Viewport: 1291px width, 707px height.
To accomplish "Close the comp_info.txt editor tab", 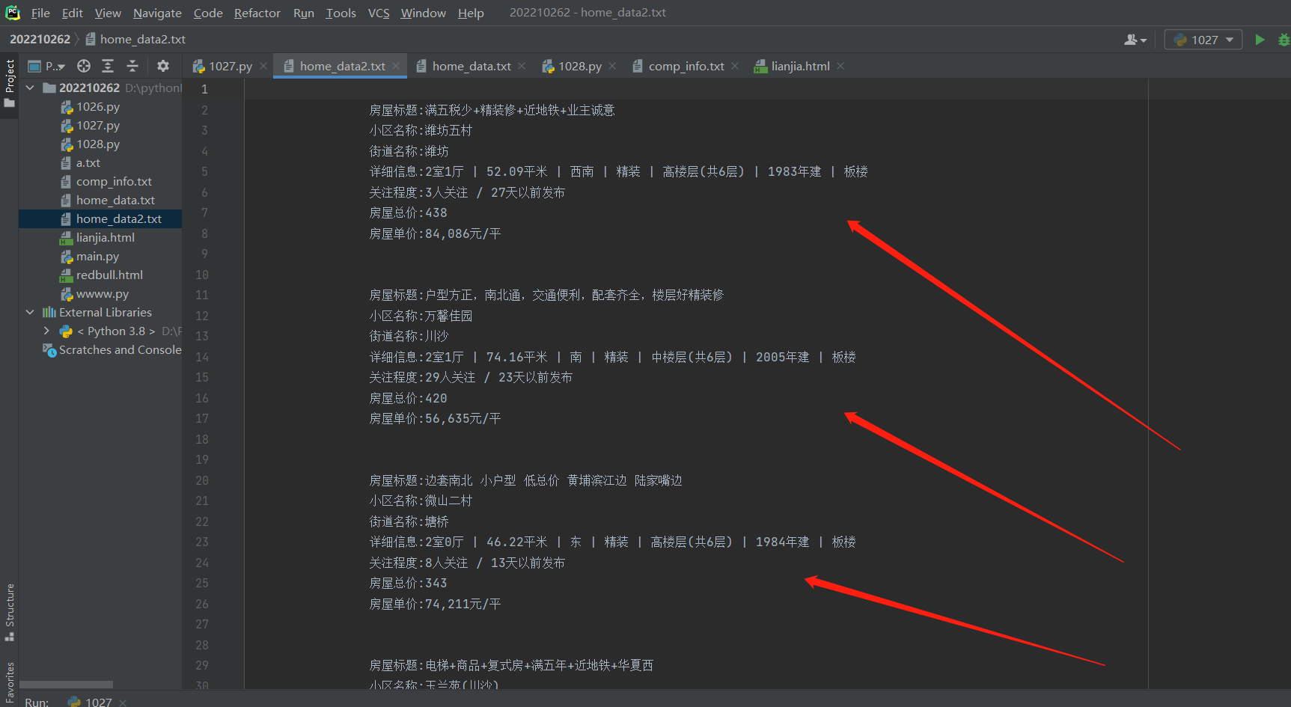I will pos(735,66).
